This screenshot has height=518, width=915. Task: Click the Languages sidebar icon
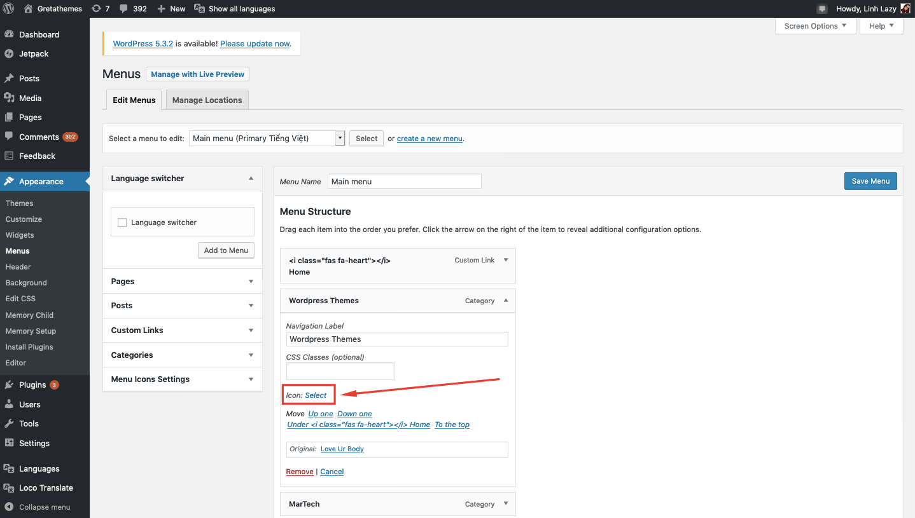click(x=9, y=468)
